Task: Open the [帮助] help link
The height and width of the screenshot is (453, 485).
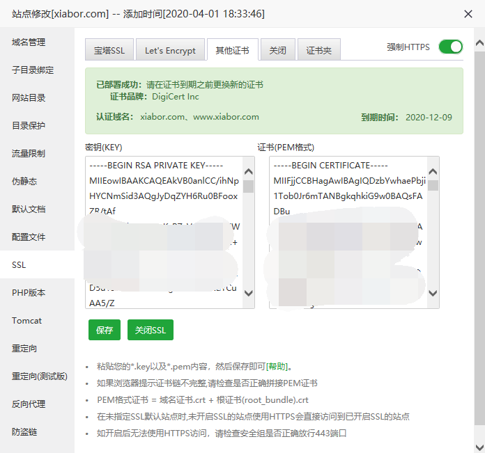Action: [x=277, y=367]
